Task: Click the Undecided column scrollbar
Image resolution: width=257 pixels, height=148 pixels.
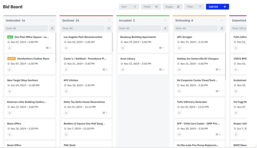Action: pyautogui.click(x=56, y=48)
